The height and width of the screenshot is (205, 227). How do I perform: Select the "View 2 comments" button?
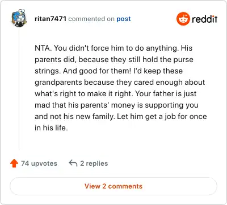[113, 186]
